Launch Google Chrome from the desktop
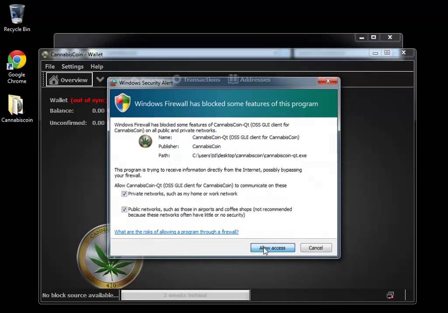Image resolution: width=448 pixels, height=313 pixels. [17, 67]
